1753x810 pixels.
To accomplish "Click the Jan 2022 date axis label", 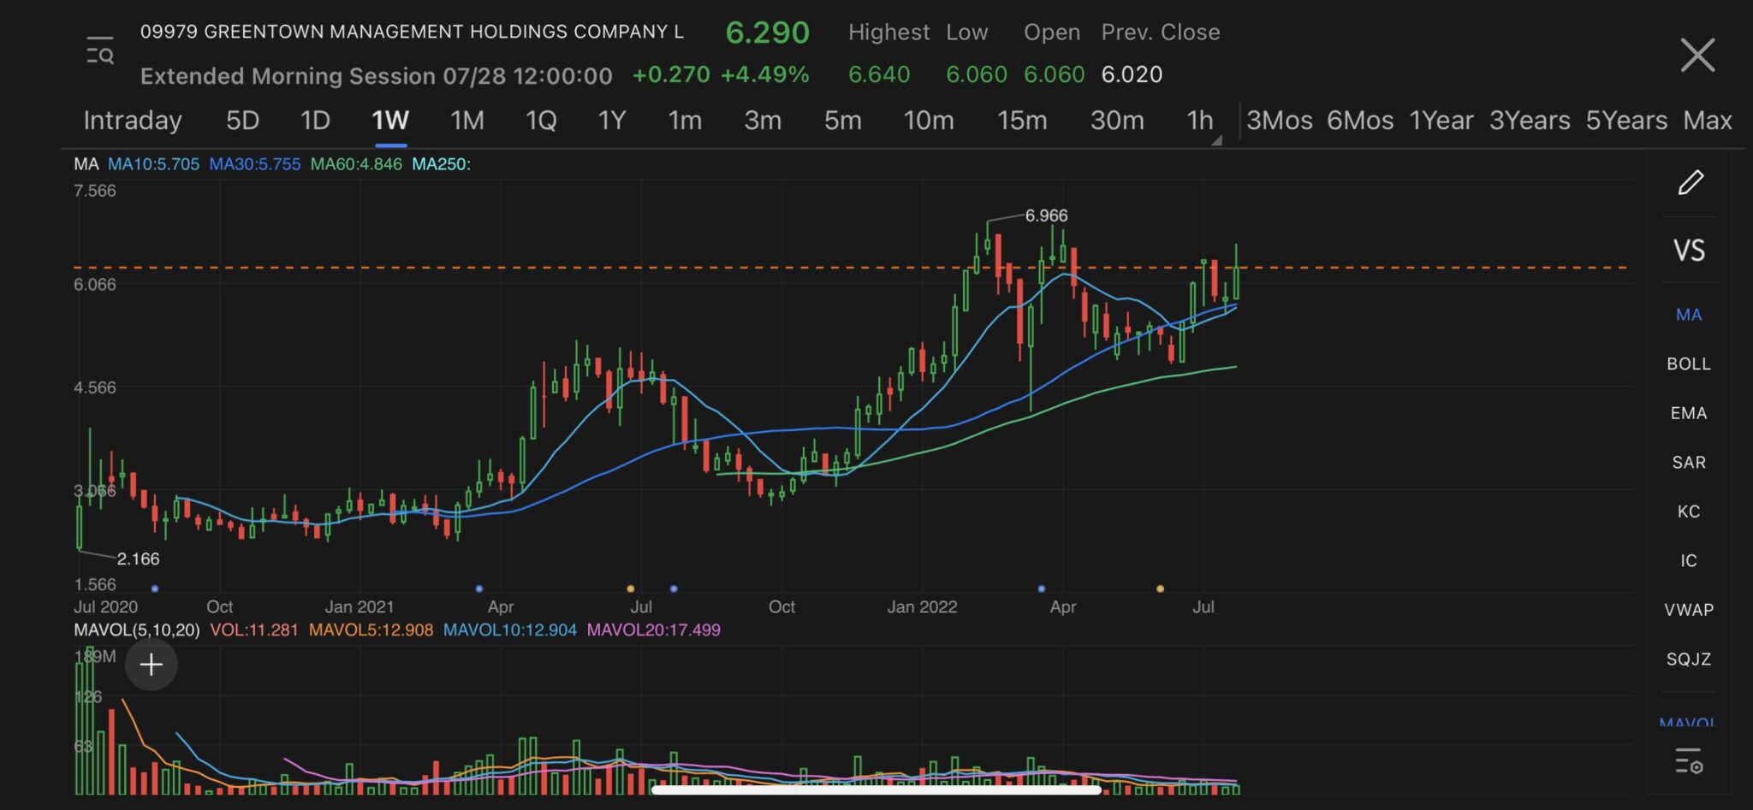I will click(x=922, y=607).
